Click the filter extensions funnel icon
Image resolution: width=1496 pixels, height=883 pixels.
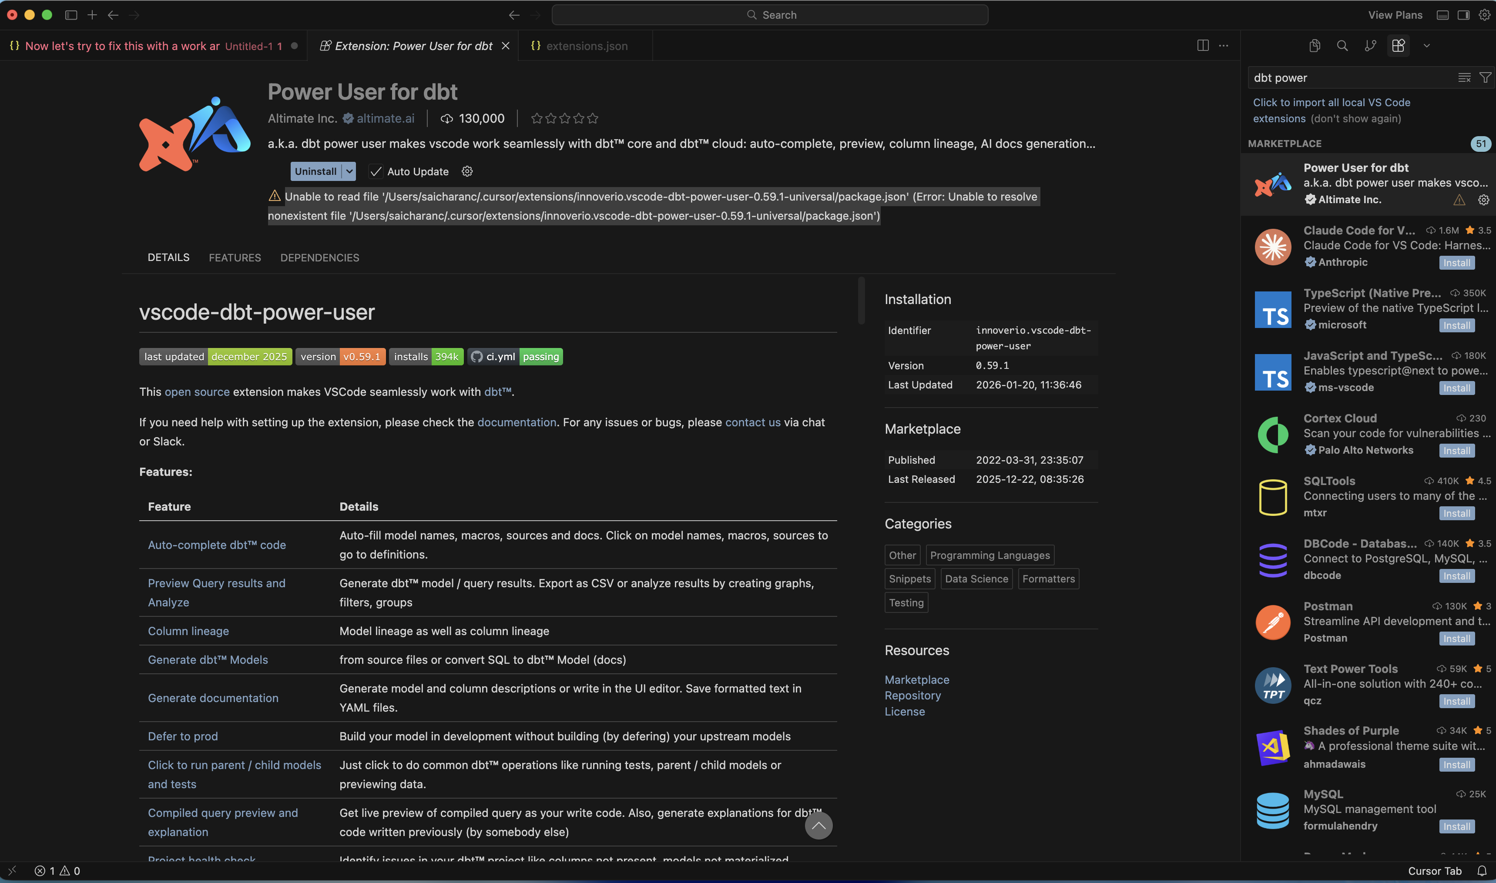click(x=1485, y=78)
